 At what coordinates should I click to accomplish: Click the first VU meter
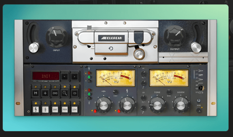click(x=116, y=78)
